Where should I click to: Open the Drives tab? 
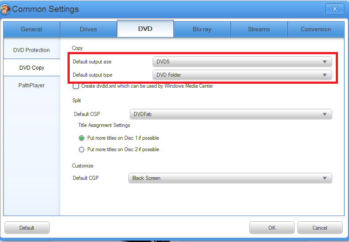point(88,30)
